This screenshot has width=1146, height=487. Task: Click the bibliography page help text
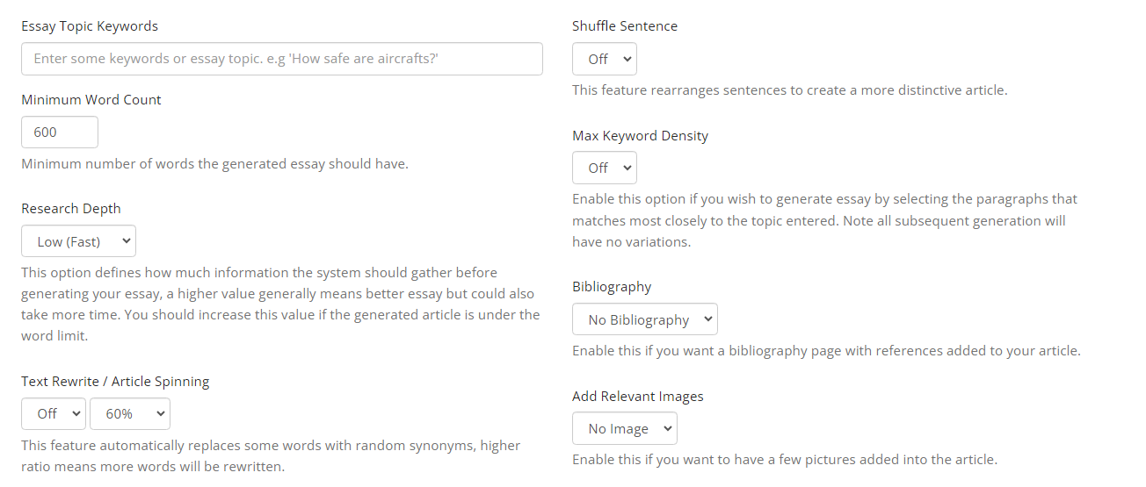click(x=826, y=351)
